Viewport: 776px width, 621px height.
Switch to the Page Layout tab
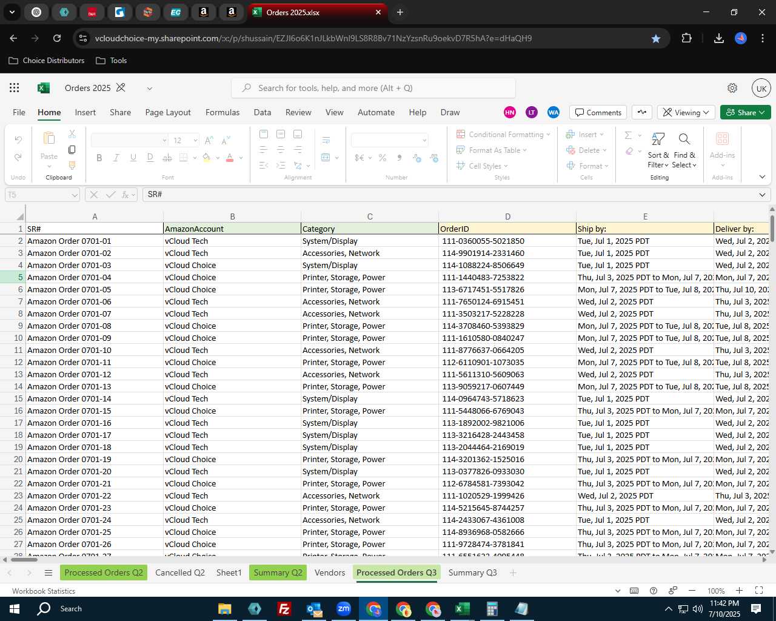(168, 112)
